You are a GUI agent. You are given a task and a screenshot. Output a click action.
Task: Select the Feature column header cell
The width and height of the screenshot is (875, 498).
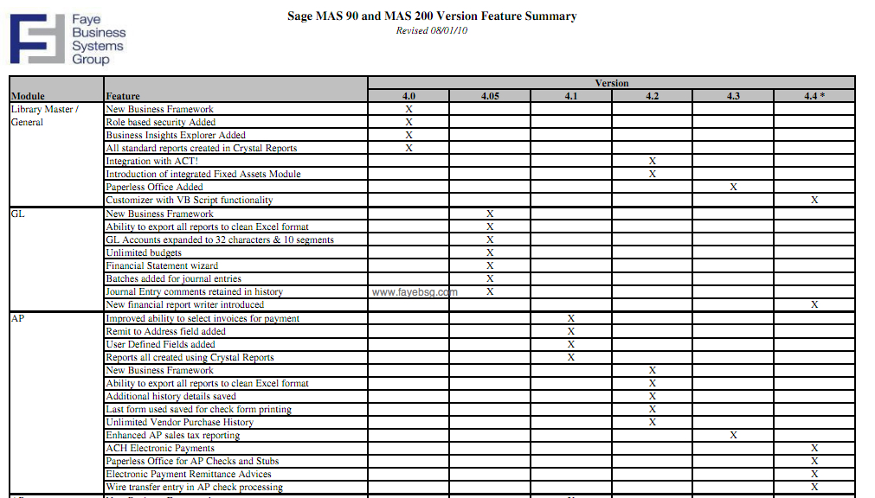tap(235, 89)
